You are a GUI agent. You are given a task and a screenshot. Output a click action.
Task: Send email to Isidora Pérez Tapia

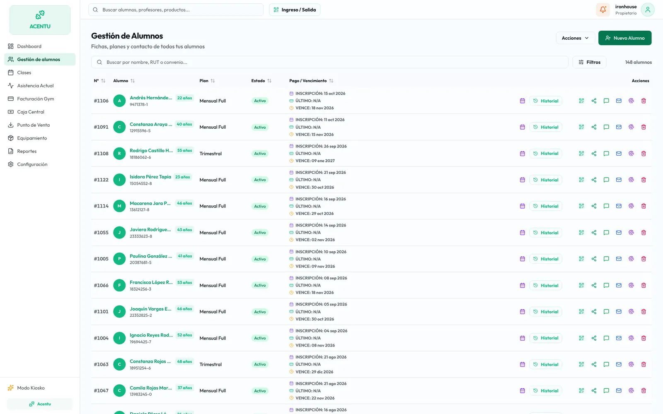pyautogui.click(x=619, y=180)
